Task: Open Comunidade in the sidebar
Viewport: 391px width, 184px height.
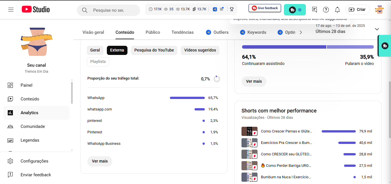Action: (33, 126)
